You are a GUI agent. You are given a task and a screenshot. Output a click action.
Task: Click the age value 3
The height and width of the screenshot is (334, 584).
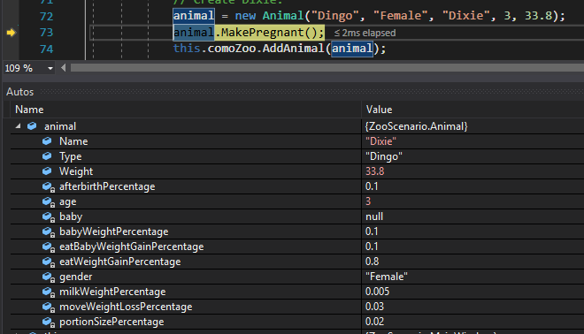pos(368,201)
